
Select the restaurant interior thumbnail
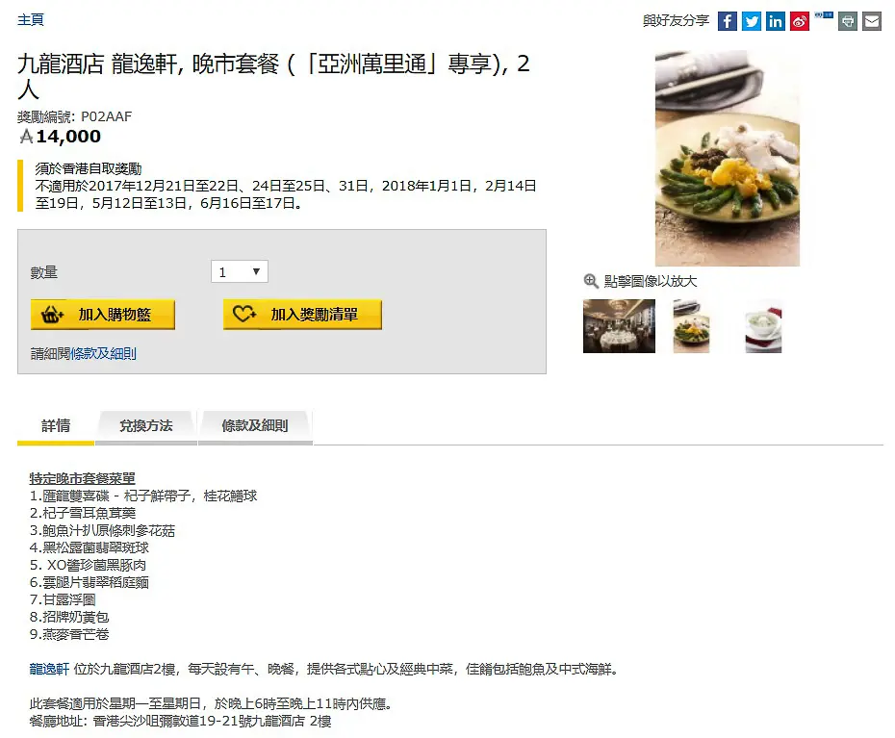point(619,326)
